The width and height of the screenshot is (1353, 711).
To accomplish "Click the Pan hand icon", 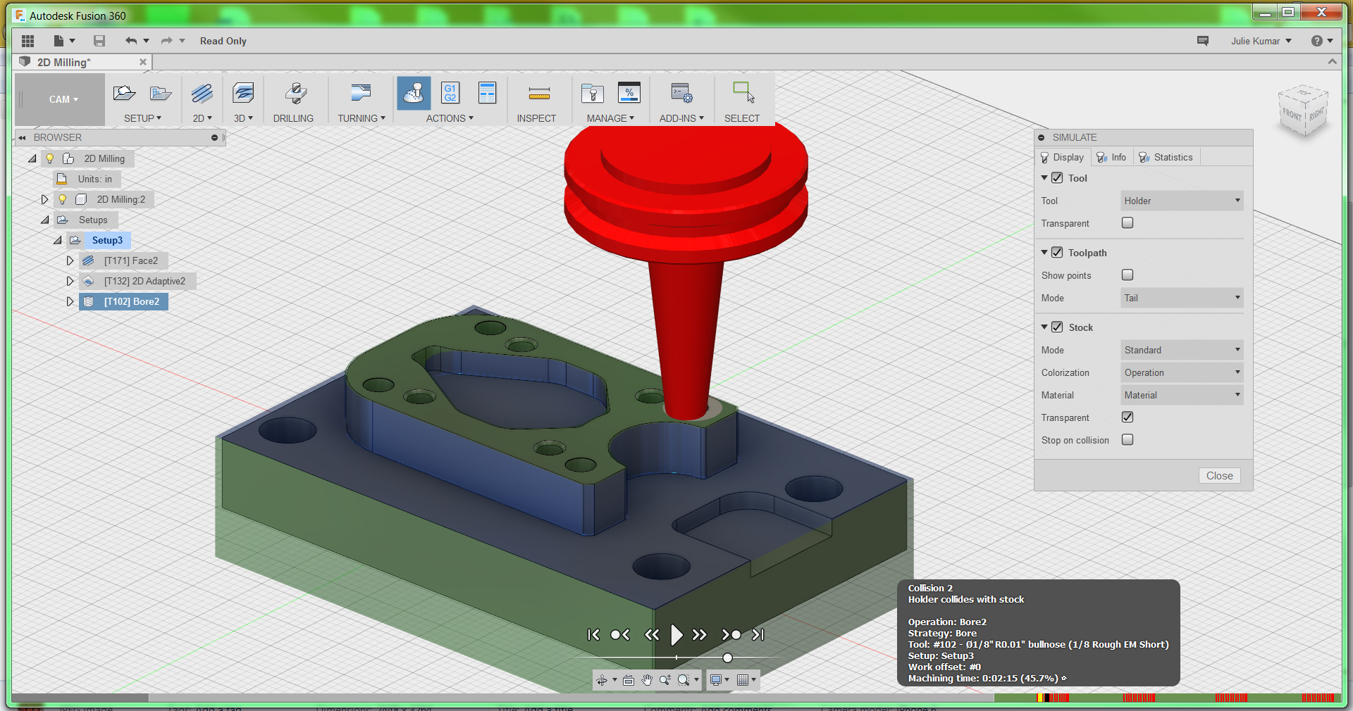I will (x=647, y=680).
